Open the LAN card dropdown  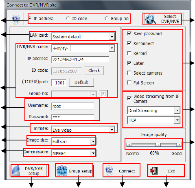[112, 37]
